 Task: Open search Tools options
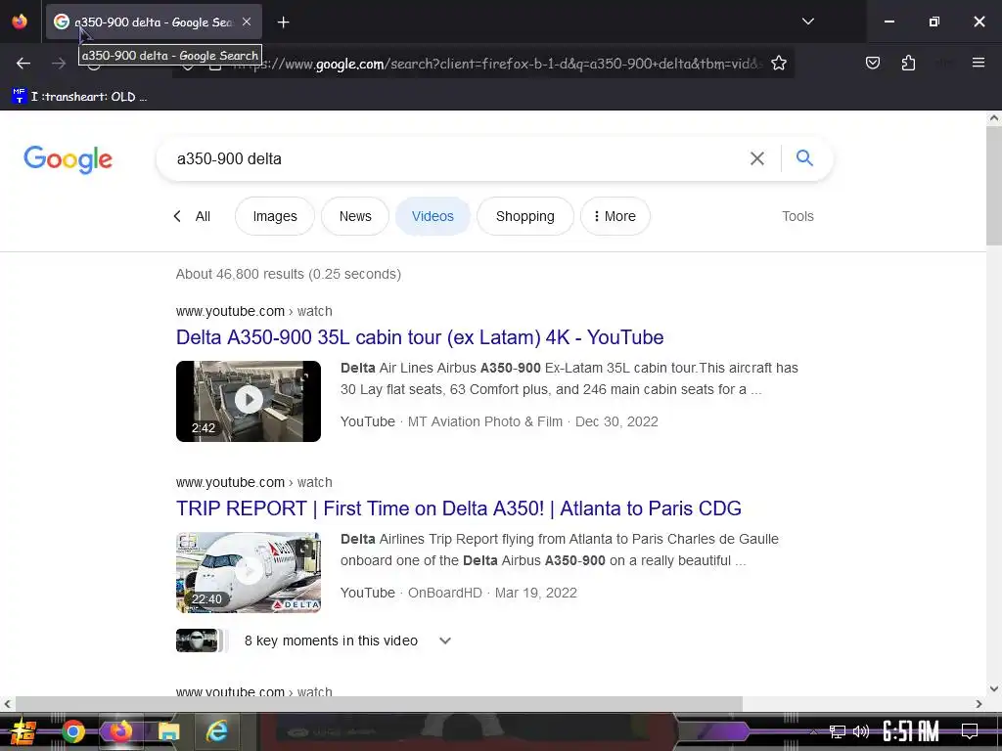click(797, 216)
